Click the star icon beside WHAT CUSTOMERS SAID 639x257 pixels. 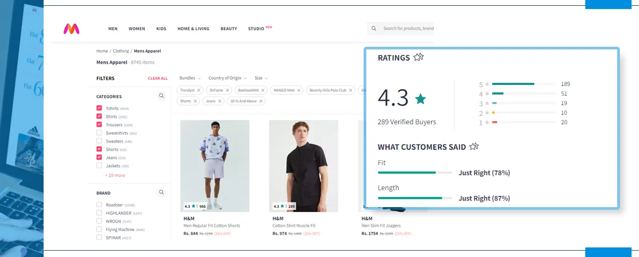click(474, 147)
